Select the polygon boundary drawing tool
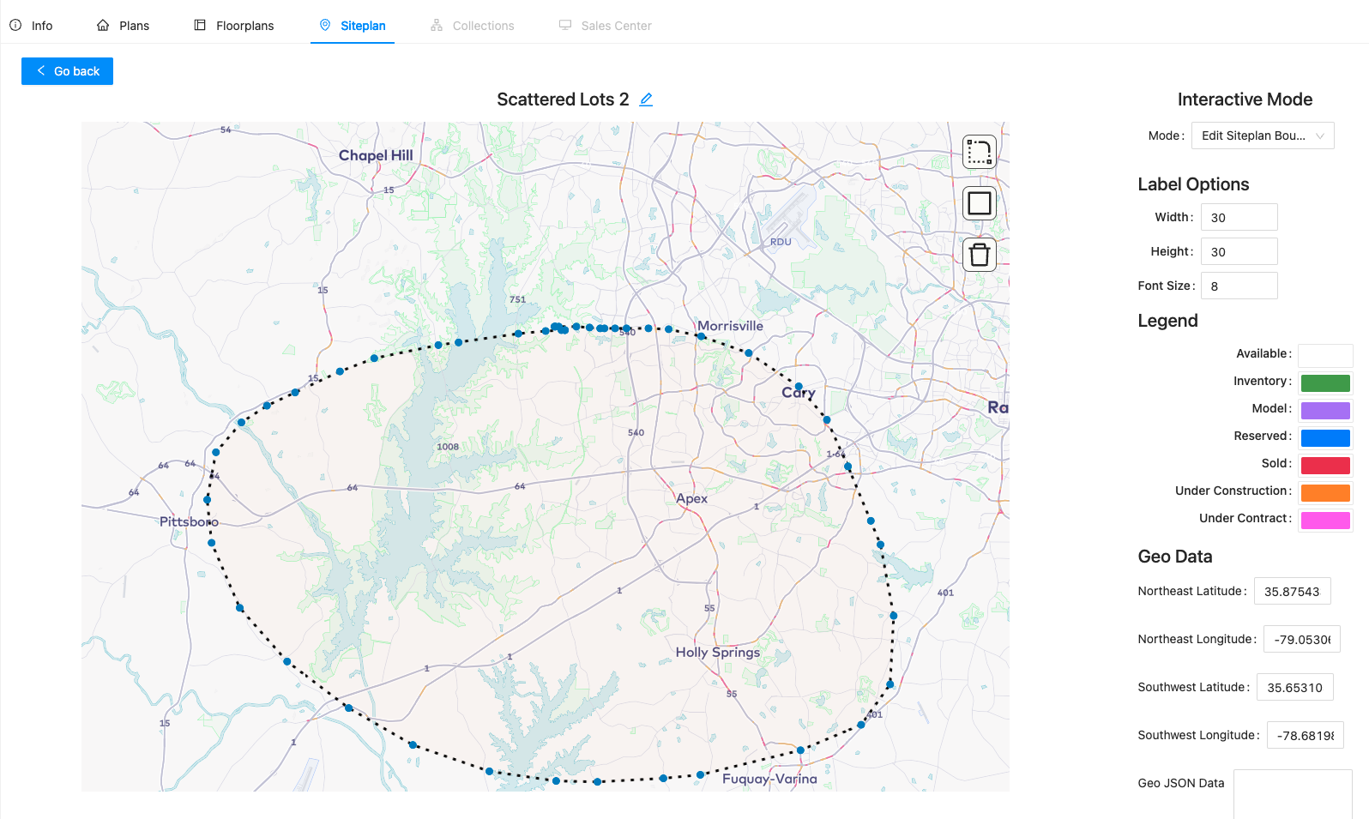The width and height of the screenshot is (1369, 819). [x=979, y=152]
